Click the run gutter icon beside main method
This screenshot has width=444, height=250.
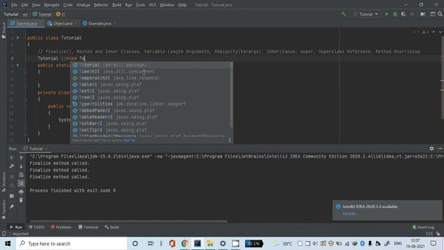point(18,65)
